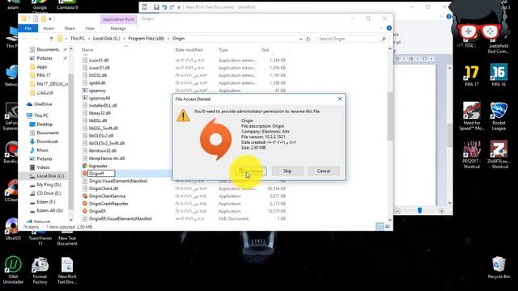
Task: Select My Prog (D:) drive
Action: pos(49,185)
